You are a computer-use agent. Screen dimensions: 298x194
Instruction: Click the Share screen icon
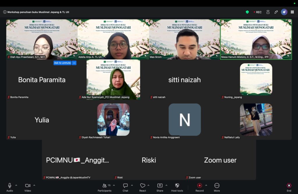click(x=160, y=186)
